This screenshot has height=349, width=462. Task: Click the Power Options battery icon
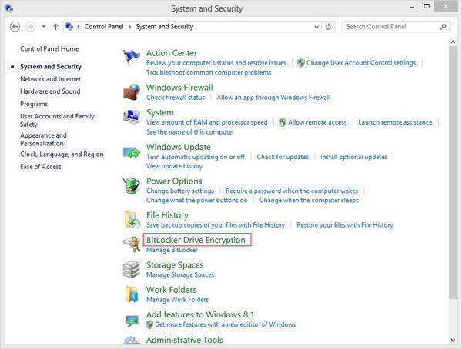(x=132, y=185)
